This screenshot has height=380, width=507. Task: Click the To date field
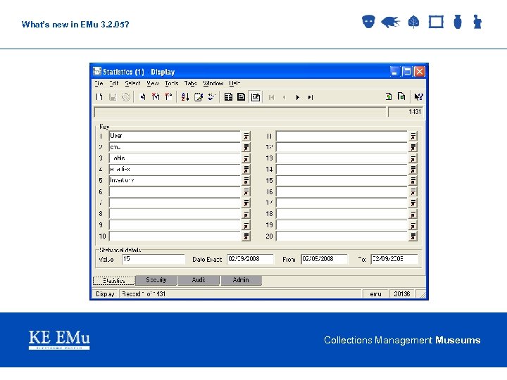(x=394, y=259)
